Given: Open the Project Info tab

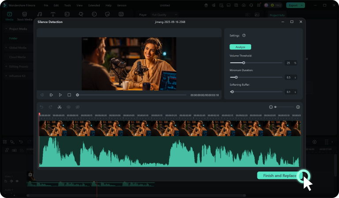Looking at the screenshot, I should [x=277, y=15].
